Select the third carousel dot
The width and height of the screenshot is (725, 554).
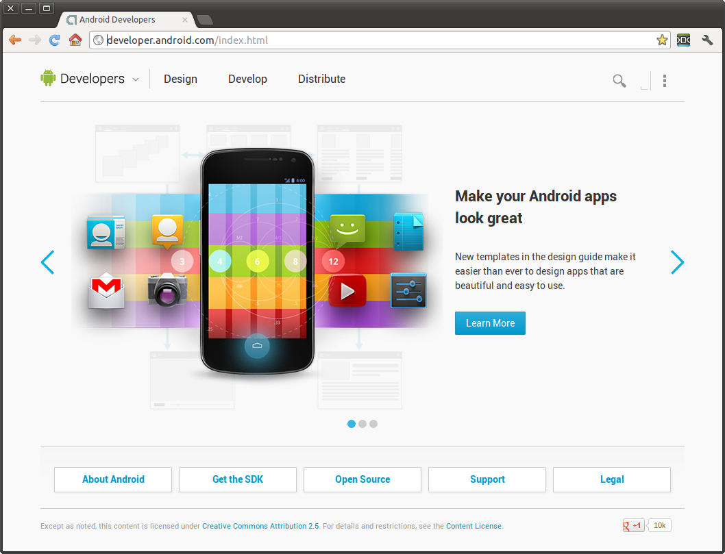(x=373, y=424)
